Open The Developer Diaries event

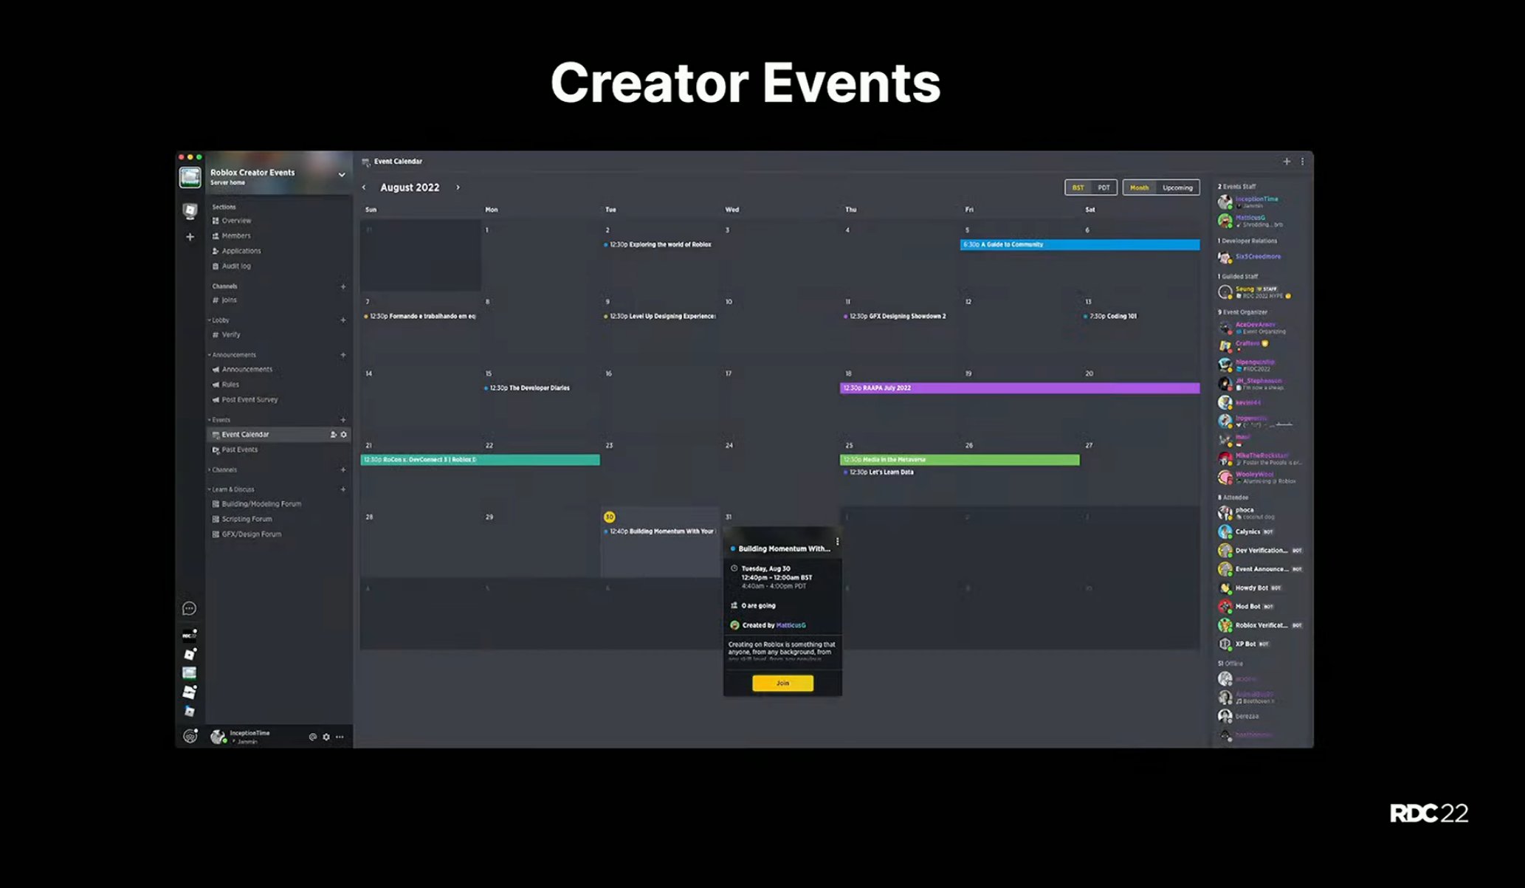pyautogui.click(x=527, y=388)
